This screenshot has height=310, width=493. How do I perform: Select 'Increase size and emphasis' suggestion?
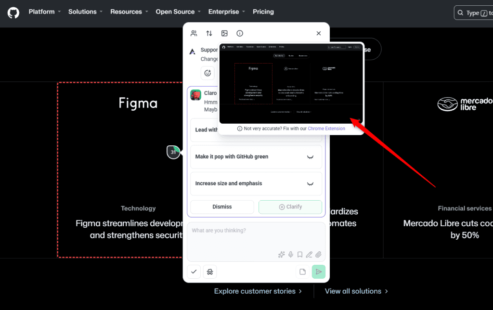tap(256, 183)
